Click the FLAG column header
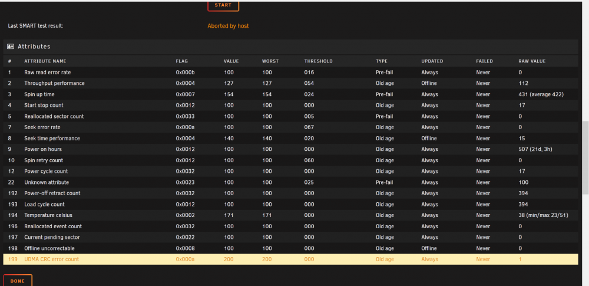The image size is (589, 286). [x=182, y=61]
